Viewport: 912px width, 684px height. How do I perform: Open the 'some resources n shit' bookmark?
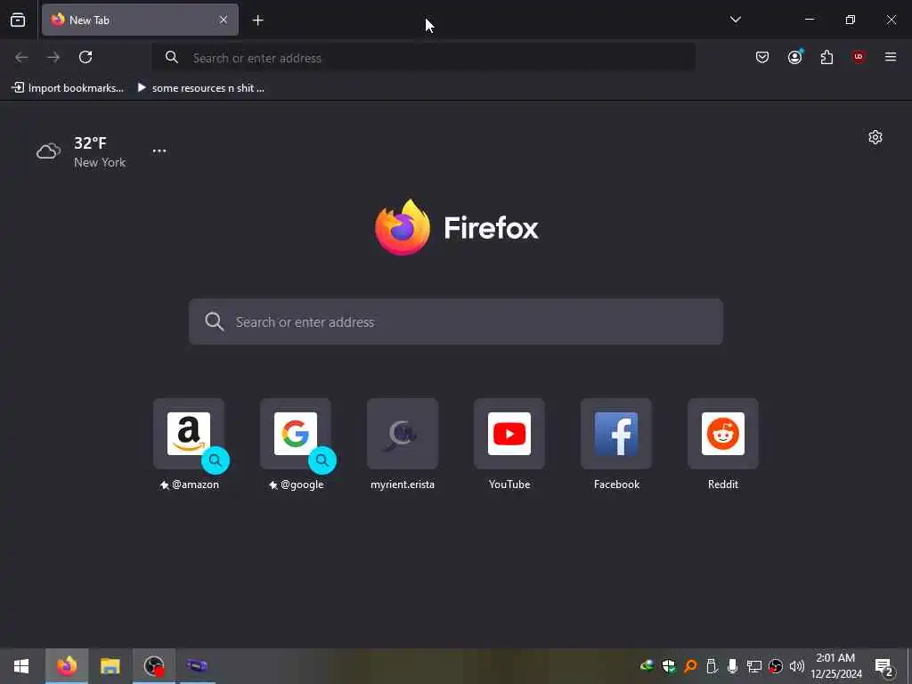coord(200,88)
